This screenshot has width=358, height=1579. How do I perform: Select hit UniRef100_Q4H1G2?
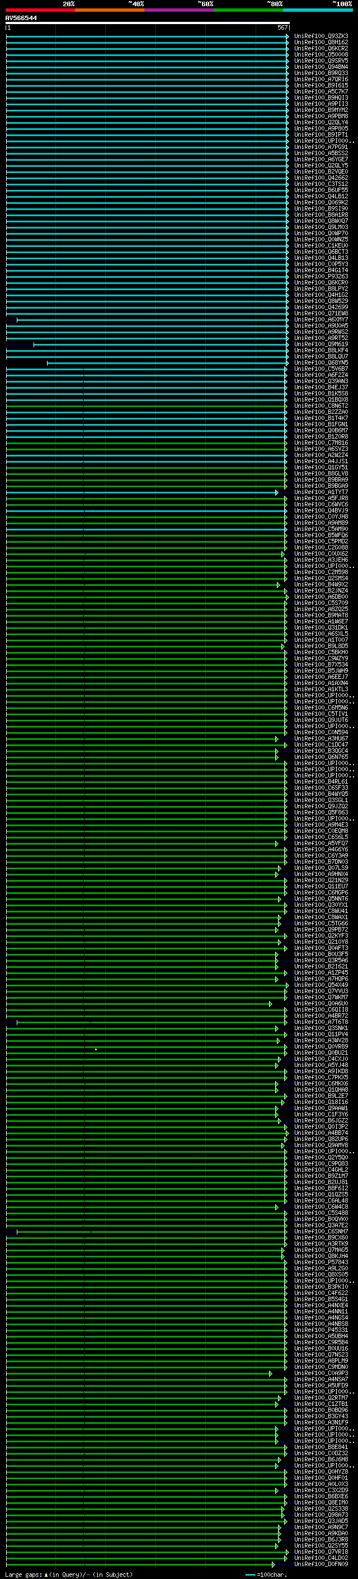tap(321, 295)
